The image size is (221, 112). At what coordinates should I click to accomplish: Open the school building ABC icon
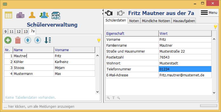[56, 15]
